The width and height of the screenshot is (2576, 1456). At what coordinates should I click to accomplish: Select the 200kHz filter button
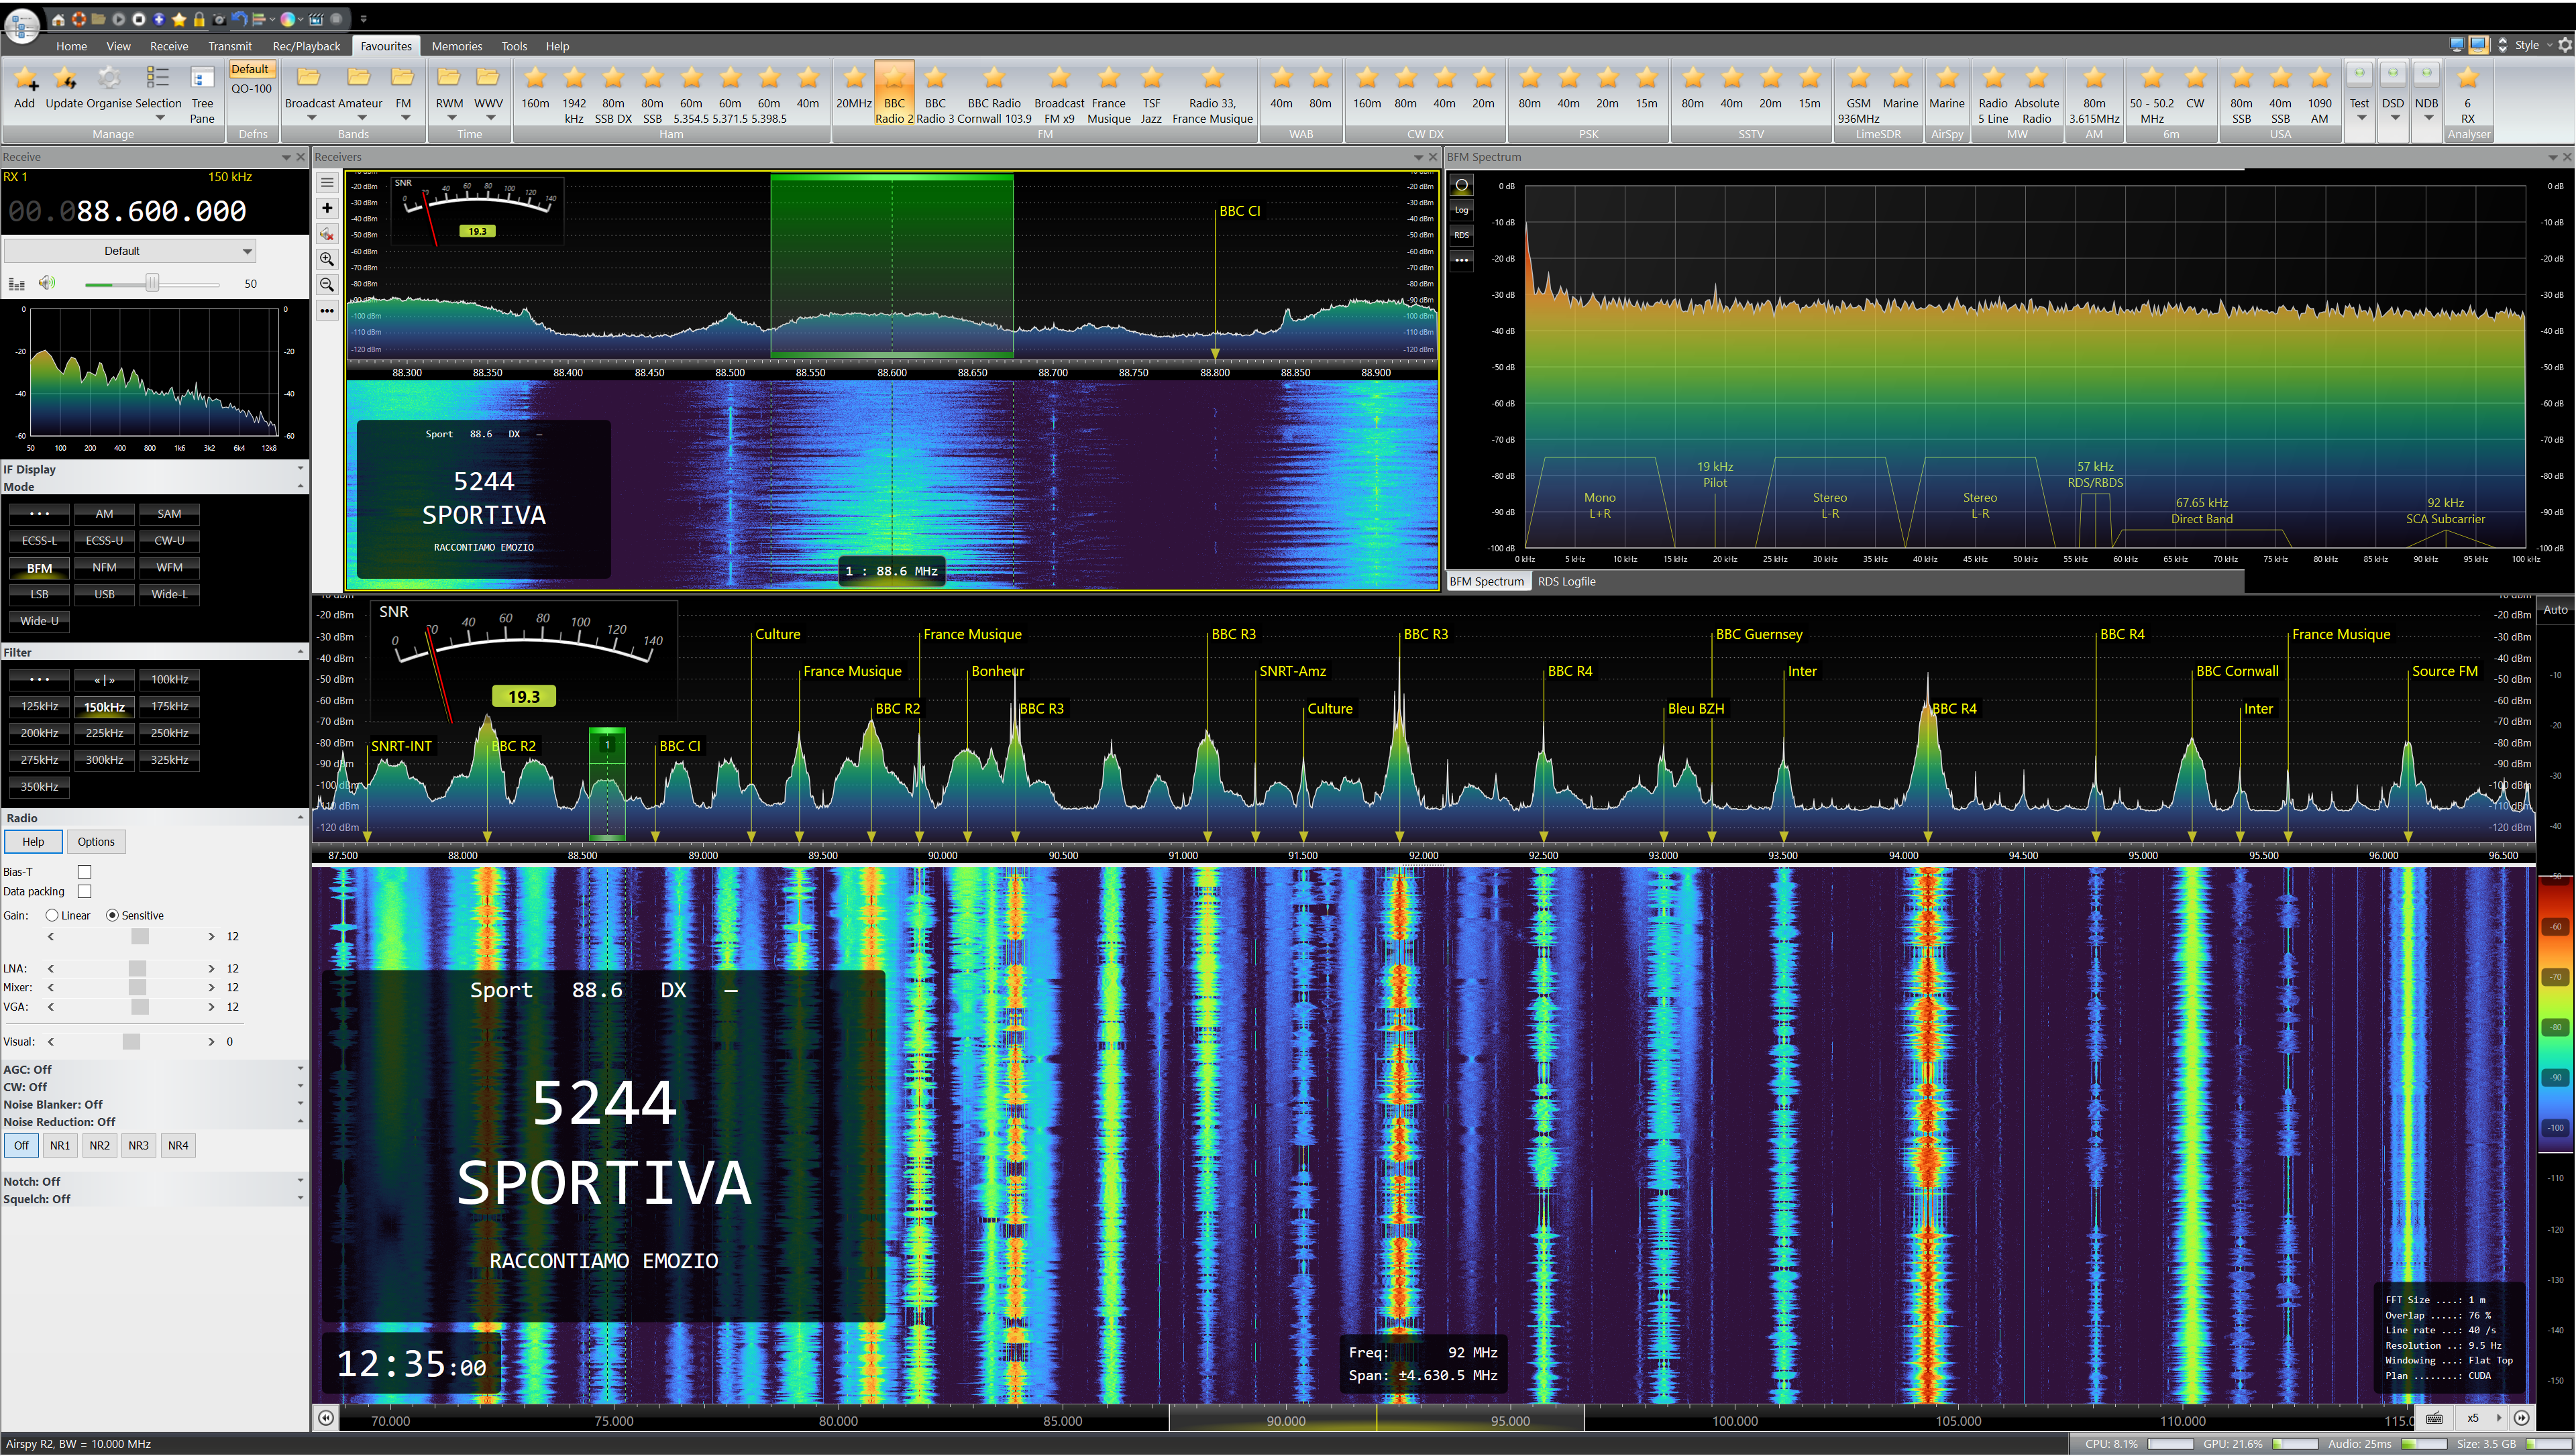(x=39, y=733)
